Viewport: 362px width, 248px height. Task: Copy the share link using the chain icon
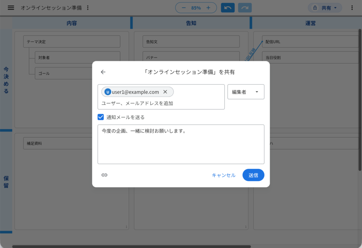pyautogui.click(x=104, y=175)
